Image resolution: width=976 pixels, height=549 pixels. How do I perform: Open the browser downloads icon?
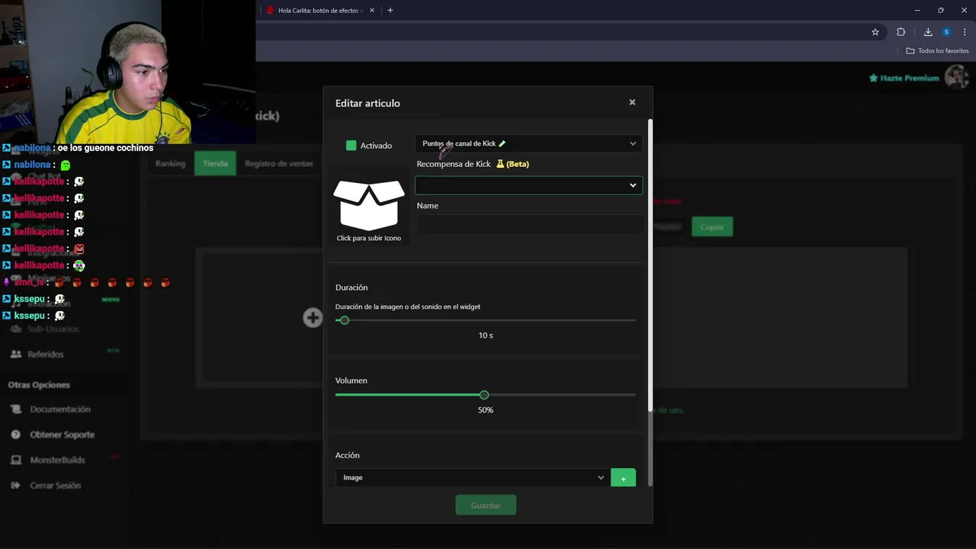pos(928,32)
